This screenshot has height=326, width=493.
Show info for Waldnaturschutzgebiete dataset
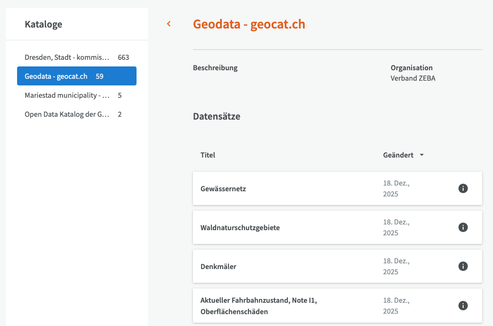coord(463,227)
